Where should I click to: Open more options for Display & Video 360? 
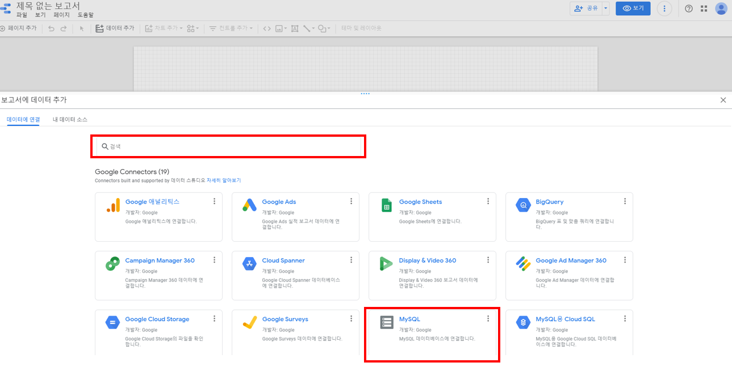(488, 260)
